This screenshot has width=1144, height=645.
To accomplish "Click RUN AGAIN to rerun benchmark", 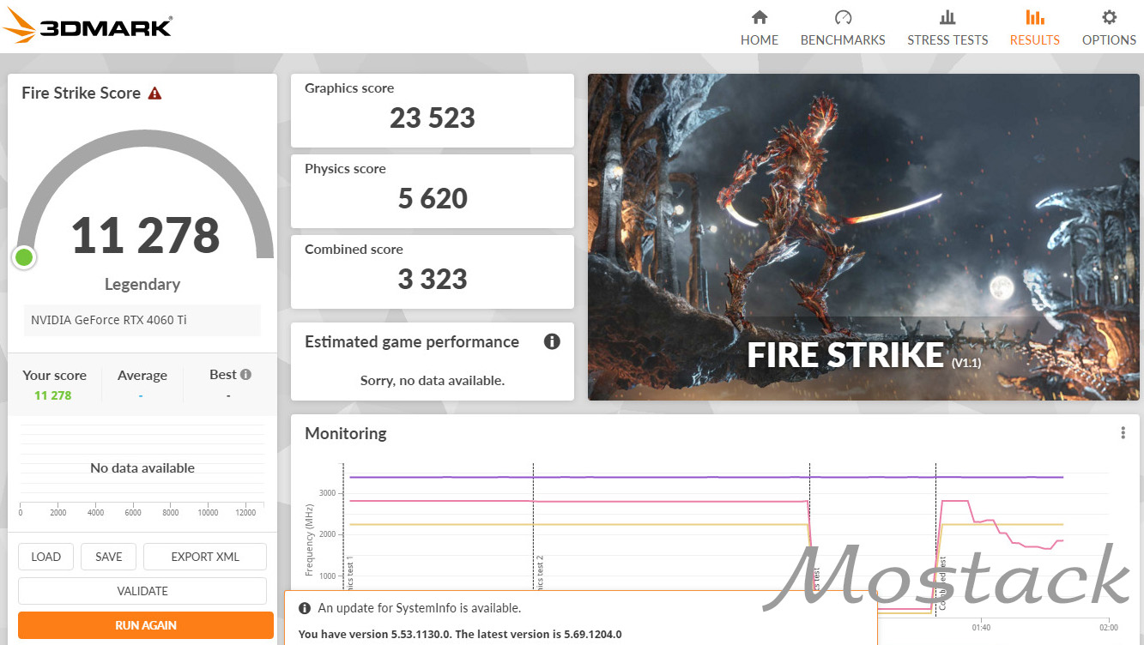I will click(x=146, y=625).
